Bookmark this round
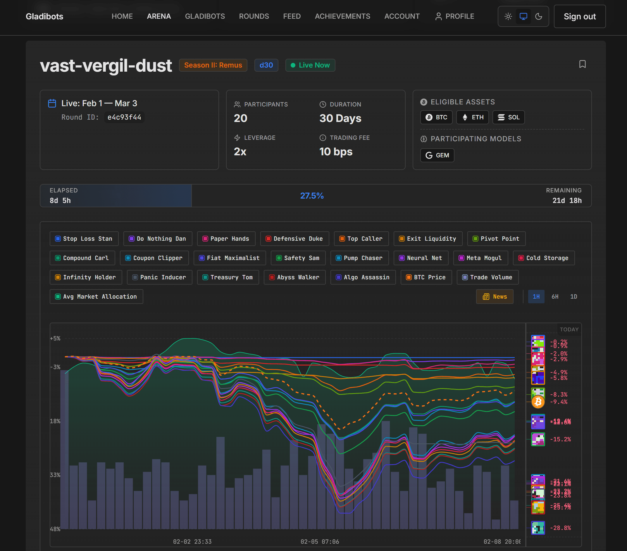 click(x=582, y=64)
